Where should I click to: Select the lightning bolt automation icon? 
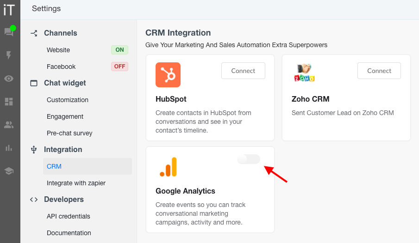coord(9,55)
